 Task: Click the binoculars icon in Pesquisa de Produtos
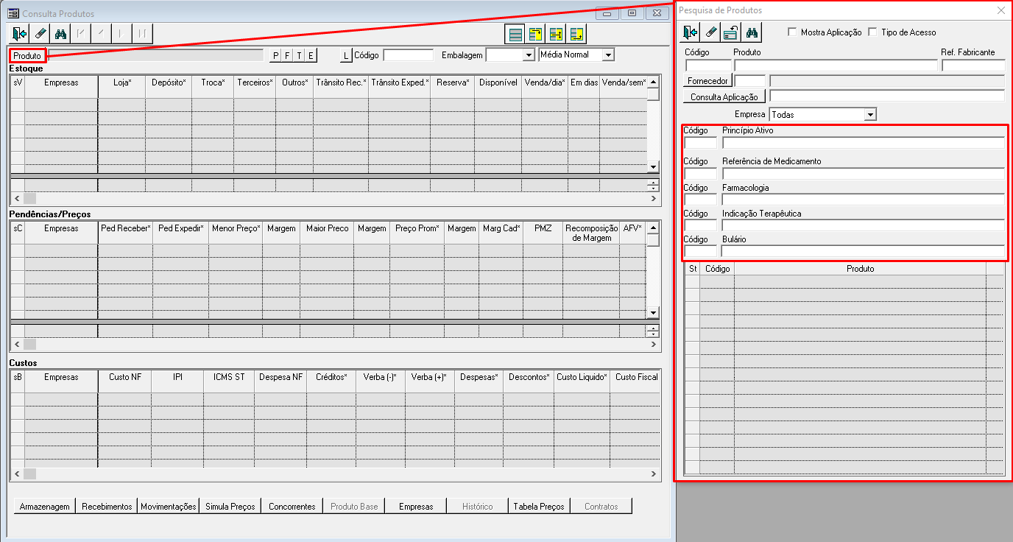(x=752, y=32)
